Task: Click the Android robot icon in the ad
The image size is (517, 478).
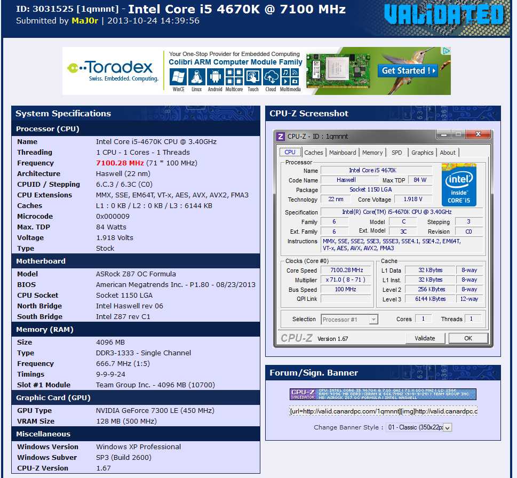Action: [216, 77]
